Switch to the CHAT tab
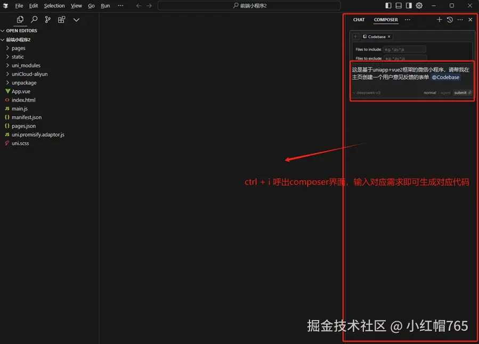 [359, 20]
